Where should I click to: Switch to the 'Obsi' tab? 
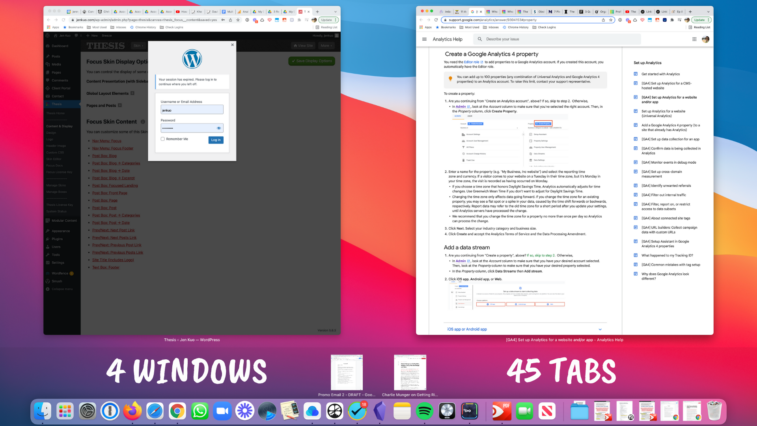539,12
